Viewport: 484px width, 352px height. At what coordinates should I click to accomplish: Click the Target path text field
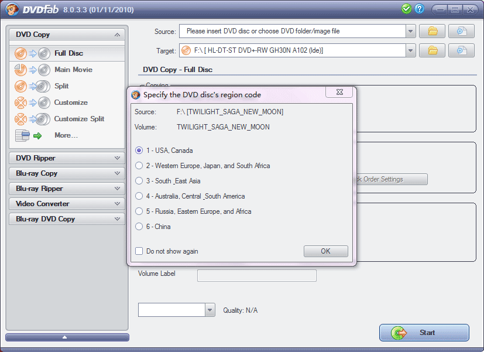click(x=293, y=50)
